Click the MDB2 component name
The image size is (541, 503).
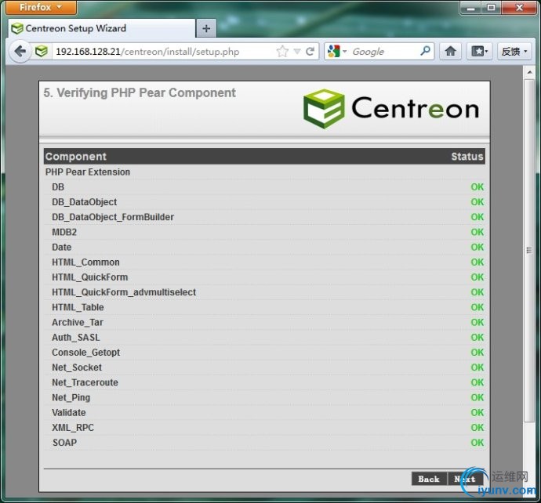(x=64, y=232)
